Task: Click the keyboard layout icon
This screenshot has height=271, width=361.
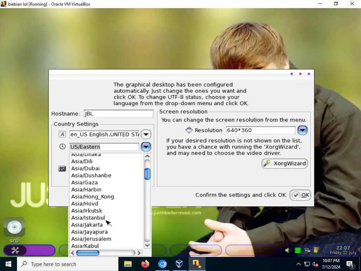Action: [62, 169]
